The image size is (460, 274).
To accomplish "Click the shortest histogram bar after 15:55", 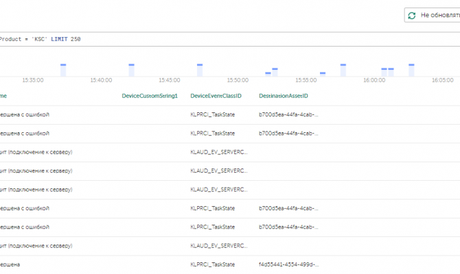I will (323, 73).
